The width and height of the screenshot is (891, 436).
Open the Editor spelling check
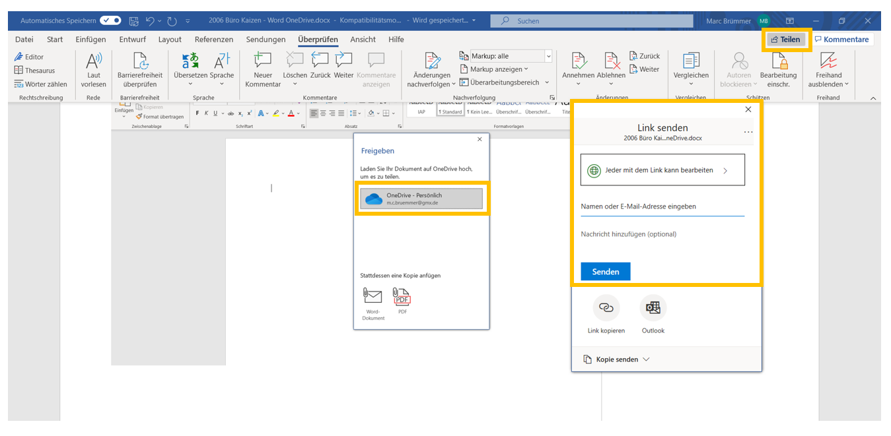(29, 57)
